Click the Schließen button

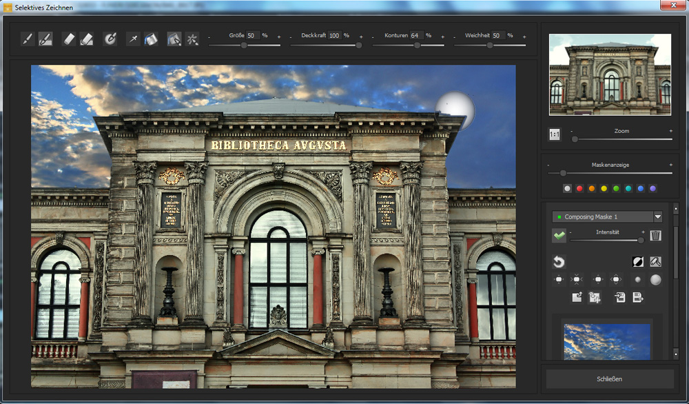coord(609,379)
